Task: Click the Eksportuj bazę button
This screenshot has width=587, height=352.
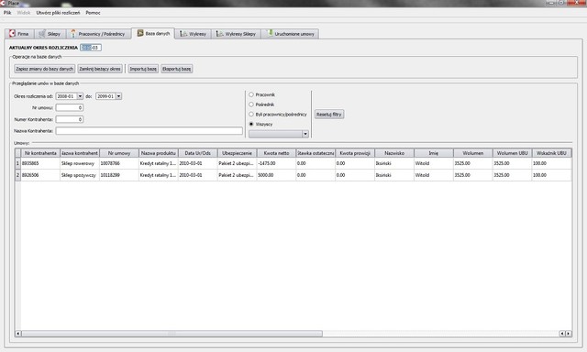Action: (177, 69)
